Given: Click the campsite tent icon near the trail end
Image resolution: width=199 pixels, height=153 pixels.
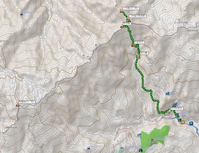Looking at the screenshot, I should (x=169, y=112).
